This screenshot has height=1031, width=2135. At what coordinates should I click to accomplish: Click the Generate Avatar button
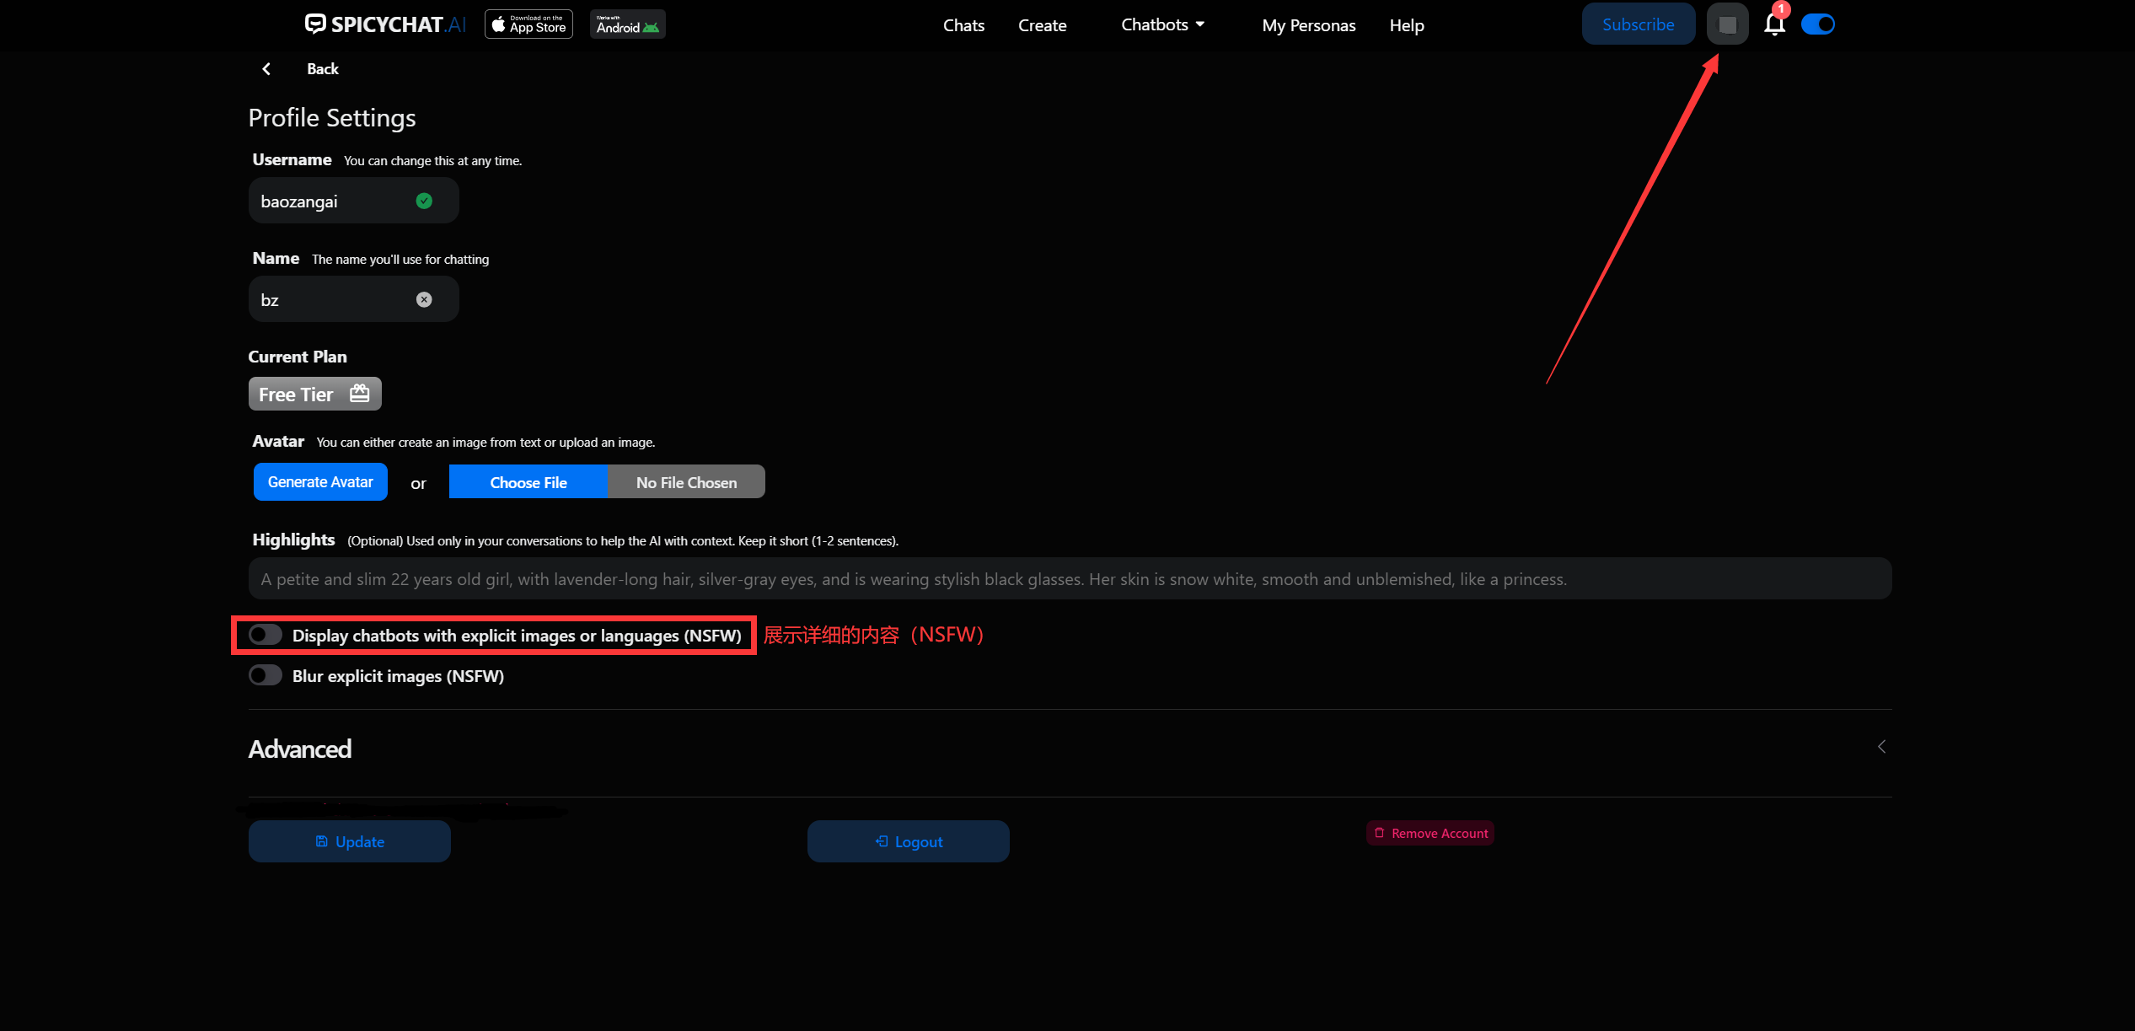(x=320, y=482)
